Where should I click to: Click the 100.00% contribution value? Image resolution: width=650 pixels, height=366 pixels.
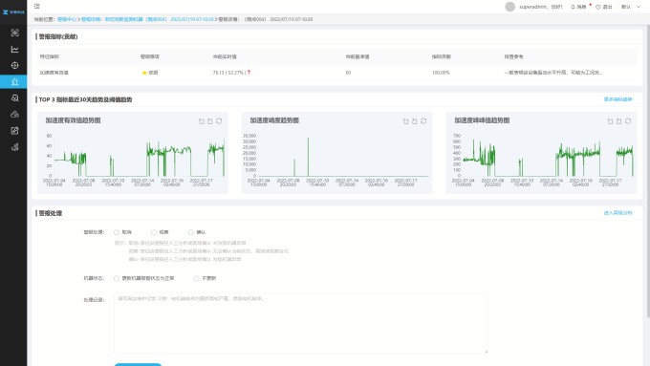pyautogui.click(x=441, y=73)
